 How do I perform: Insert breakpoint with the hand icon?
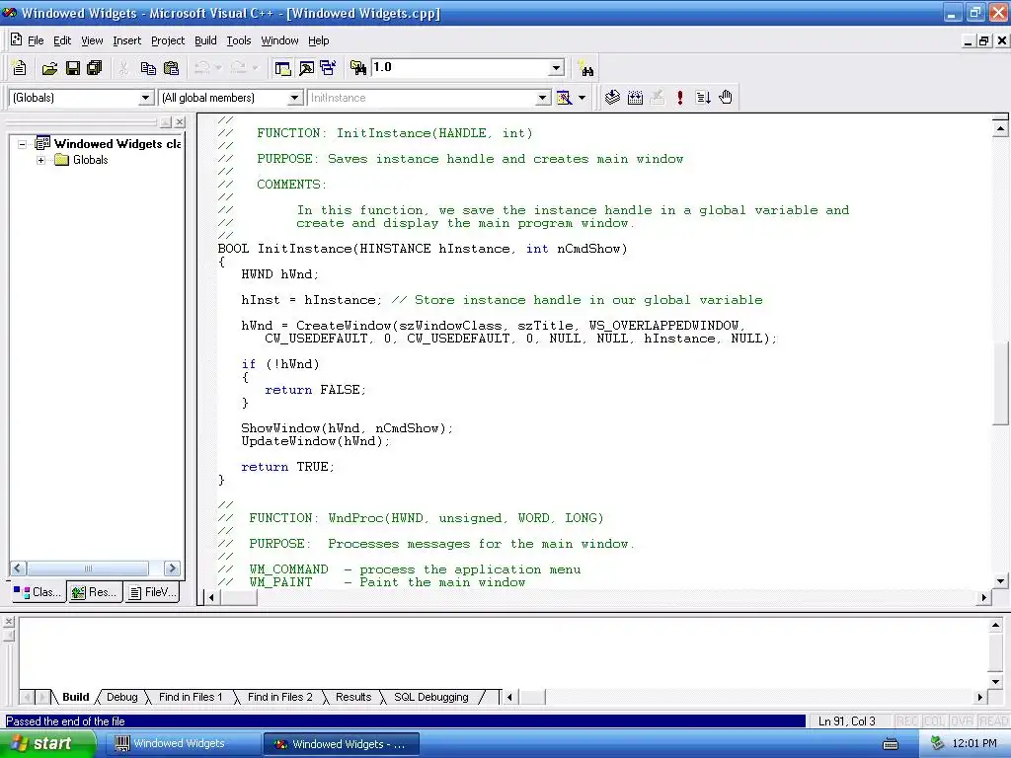[726, 98]
